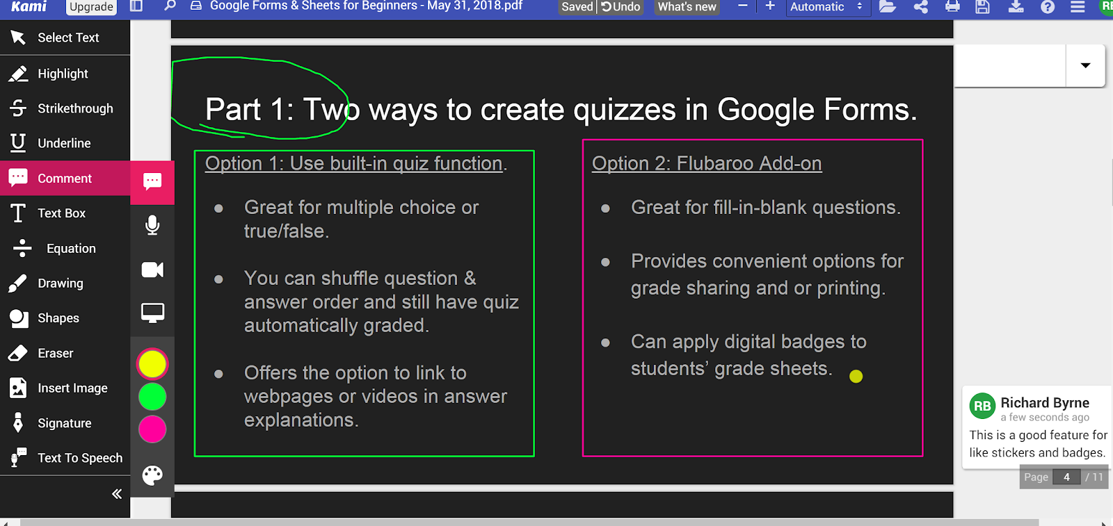This screenshot has height=526, width=1113.
Task: Save the document with disk icon
Action: [x=982, y=7]
